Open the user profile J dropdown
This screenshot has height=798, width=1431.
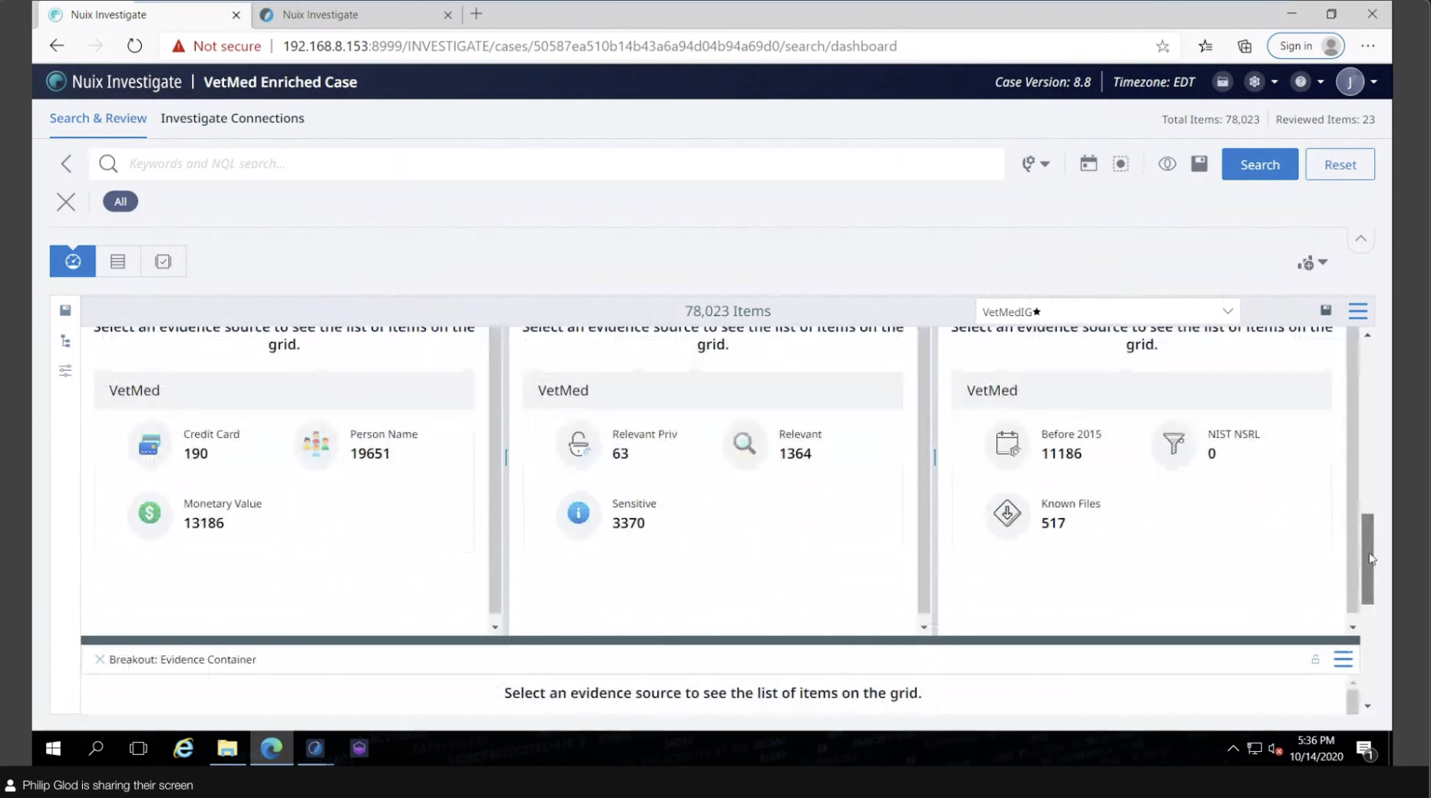pyautogui.click(x=1357, y=81)
